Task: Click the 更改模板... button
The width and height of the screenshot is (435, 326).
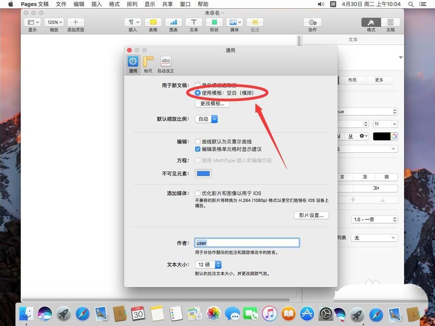Action: point(212,104)
